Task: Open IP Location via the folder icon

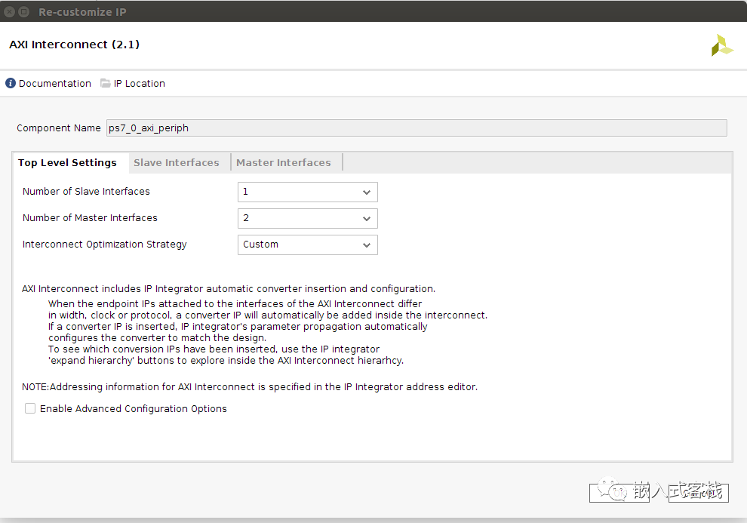Action: coord(106,84)
